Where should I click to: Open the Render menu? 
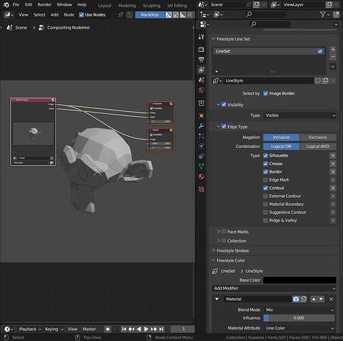pyautogui.click(x=44, y=5)
